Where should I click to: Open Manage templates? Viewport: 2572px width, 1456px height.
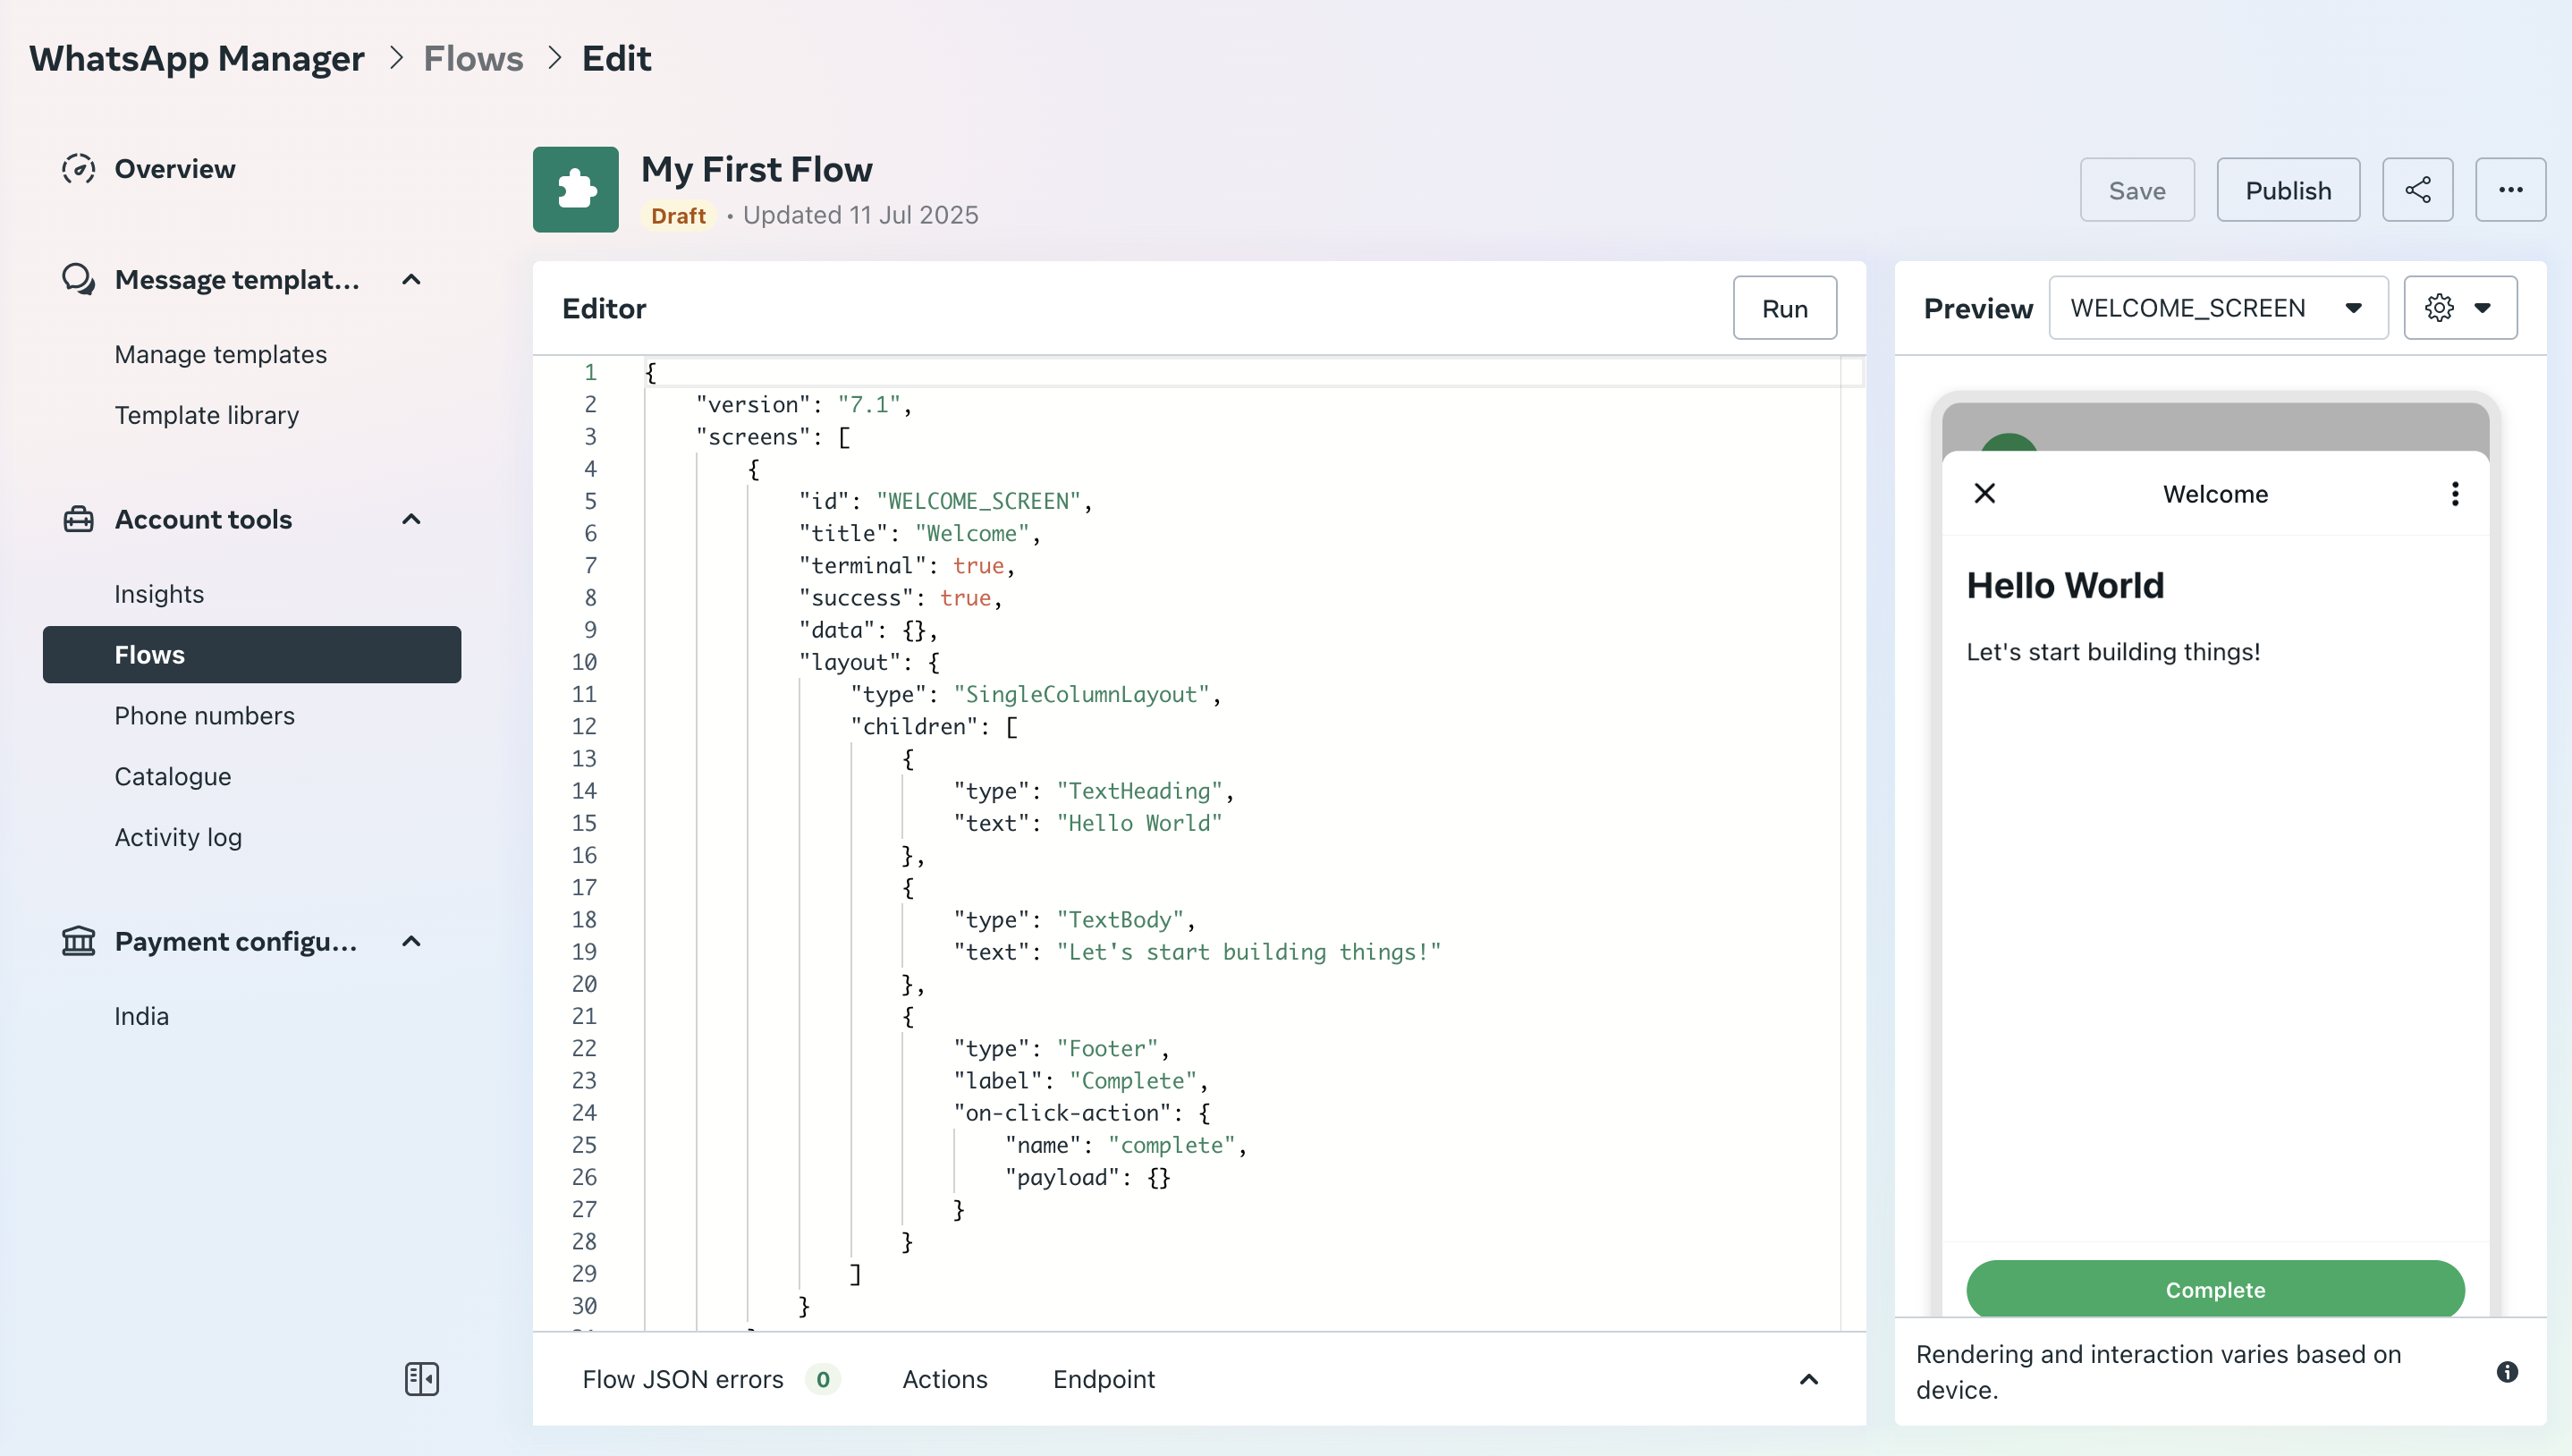pos(221,354)
